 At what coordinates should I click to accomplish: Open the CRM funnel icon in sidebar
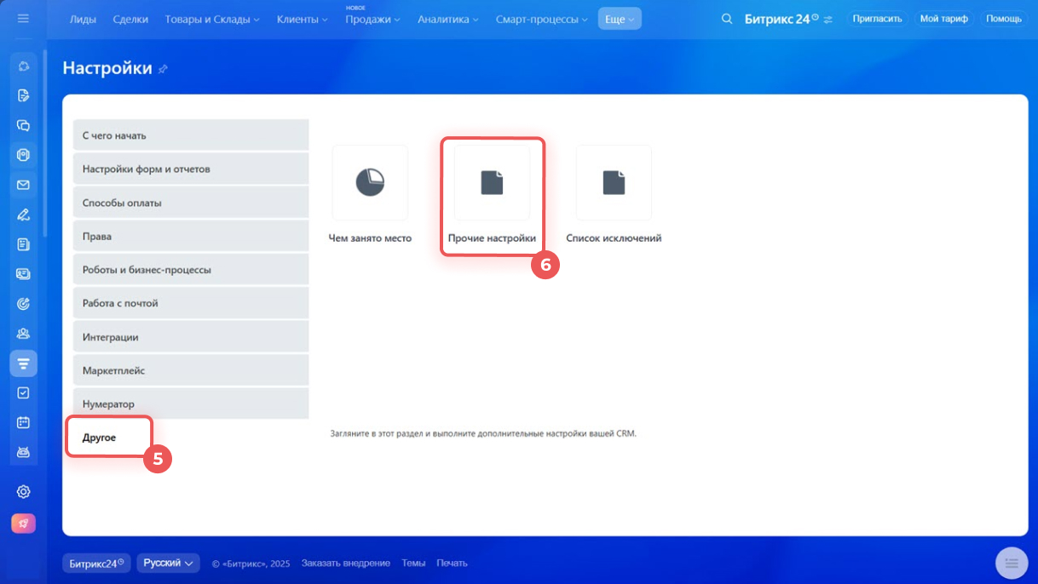[24, 364]
